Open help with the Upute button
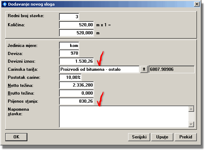The width and height of the screenshot is (206, 151). coord(162,137)
